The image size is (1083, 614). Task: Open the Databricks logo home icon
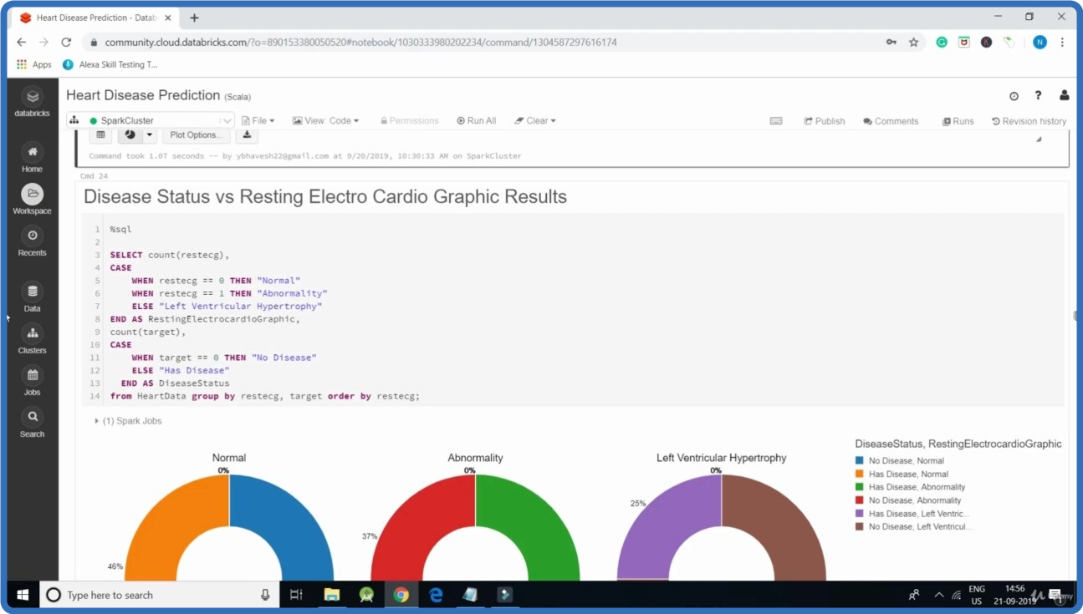(x=33, y=102)
